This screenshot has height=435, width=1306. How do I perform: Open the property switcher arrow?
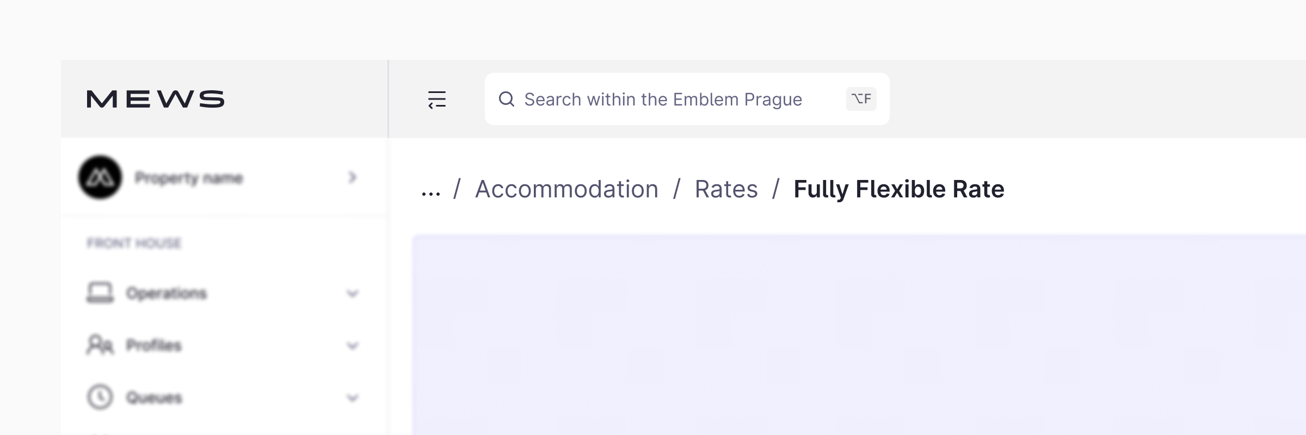click(353, 177)
